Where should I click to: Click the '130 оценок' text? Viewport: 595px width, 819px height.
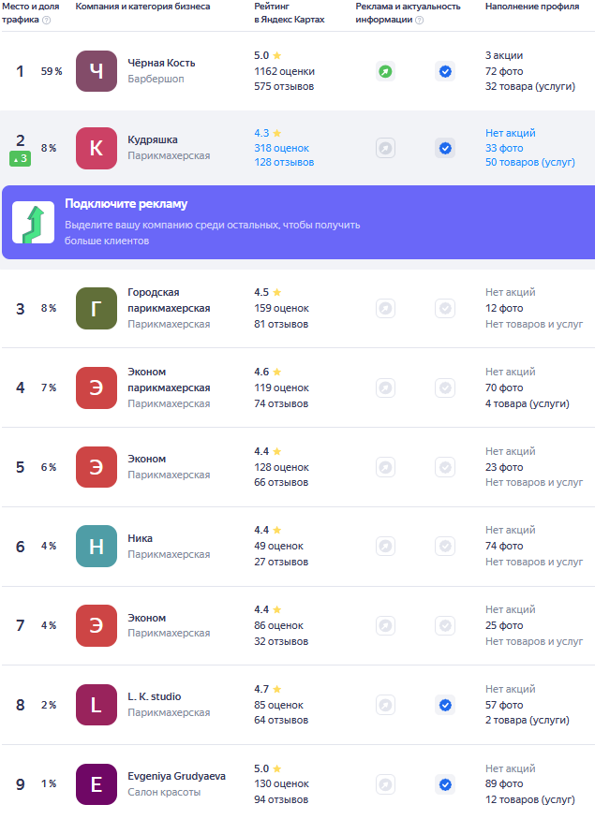[281, 784]
